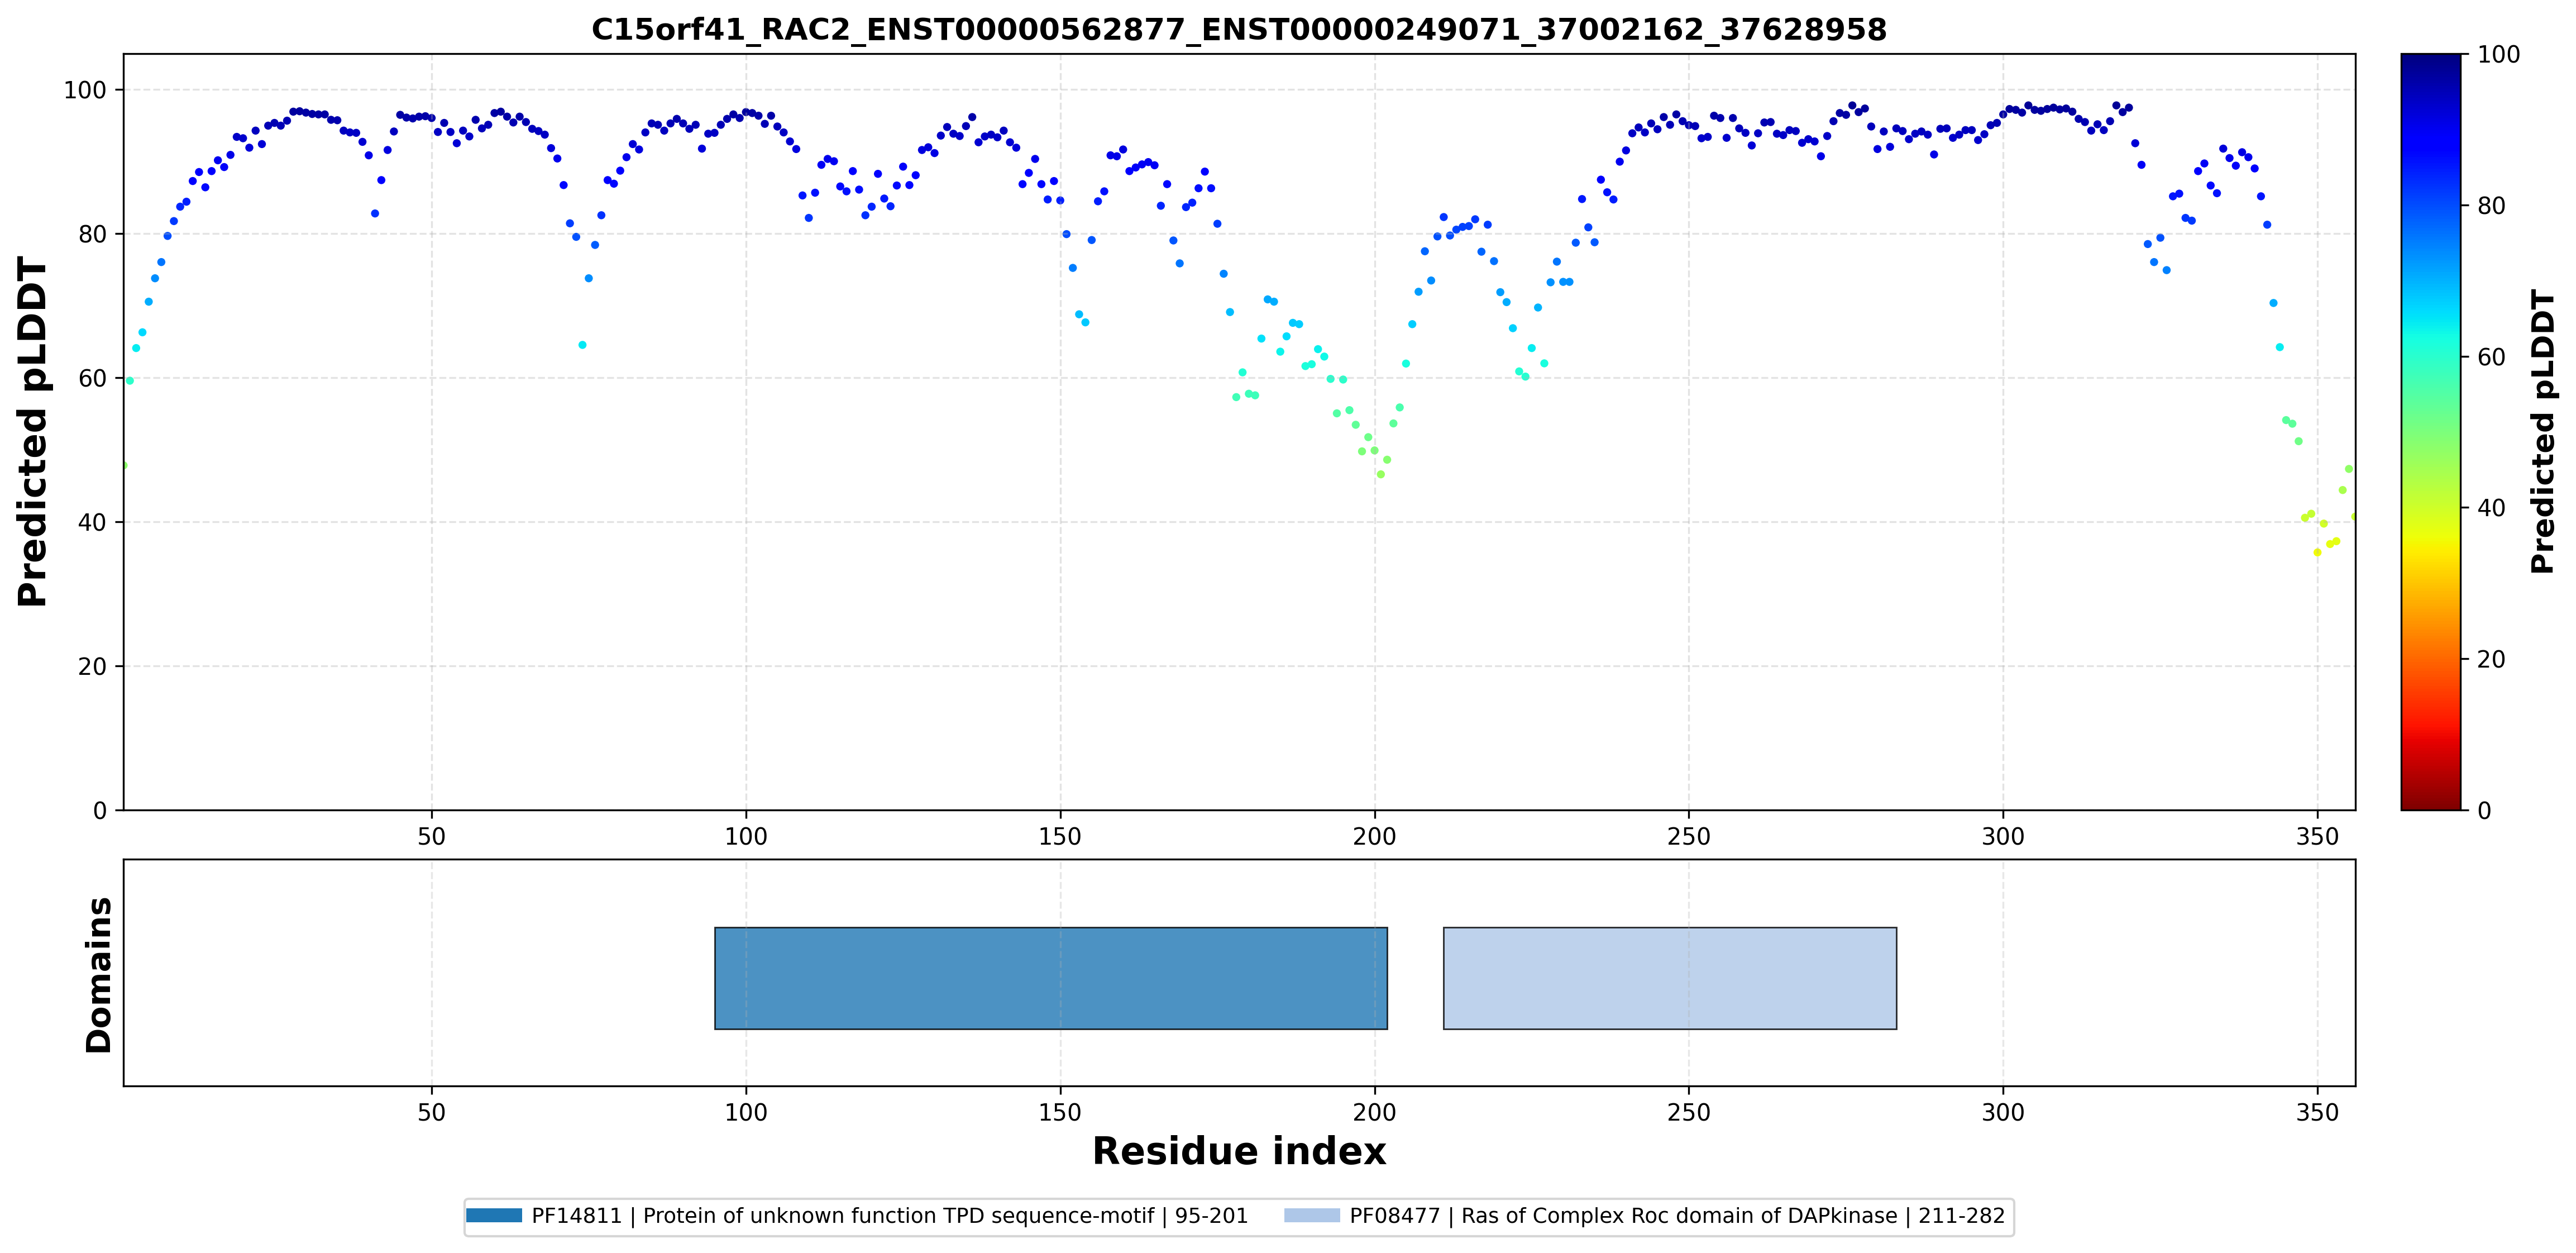This screenshot has height=1253, width=2576.
Task: Click the colorbar tick label 0
Action: [x=2484, y=811]
